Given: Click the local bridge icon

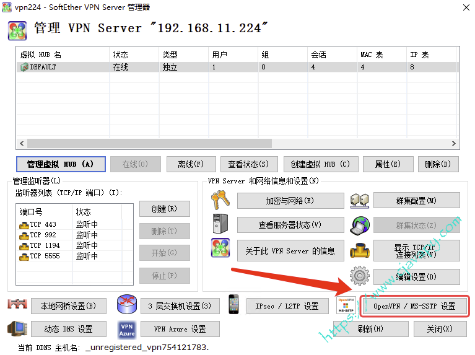Looking at the screenshot, I should (17, 304).
